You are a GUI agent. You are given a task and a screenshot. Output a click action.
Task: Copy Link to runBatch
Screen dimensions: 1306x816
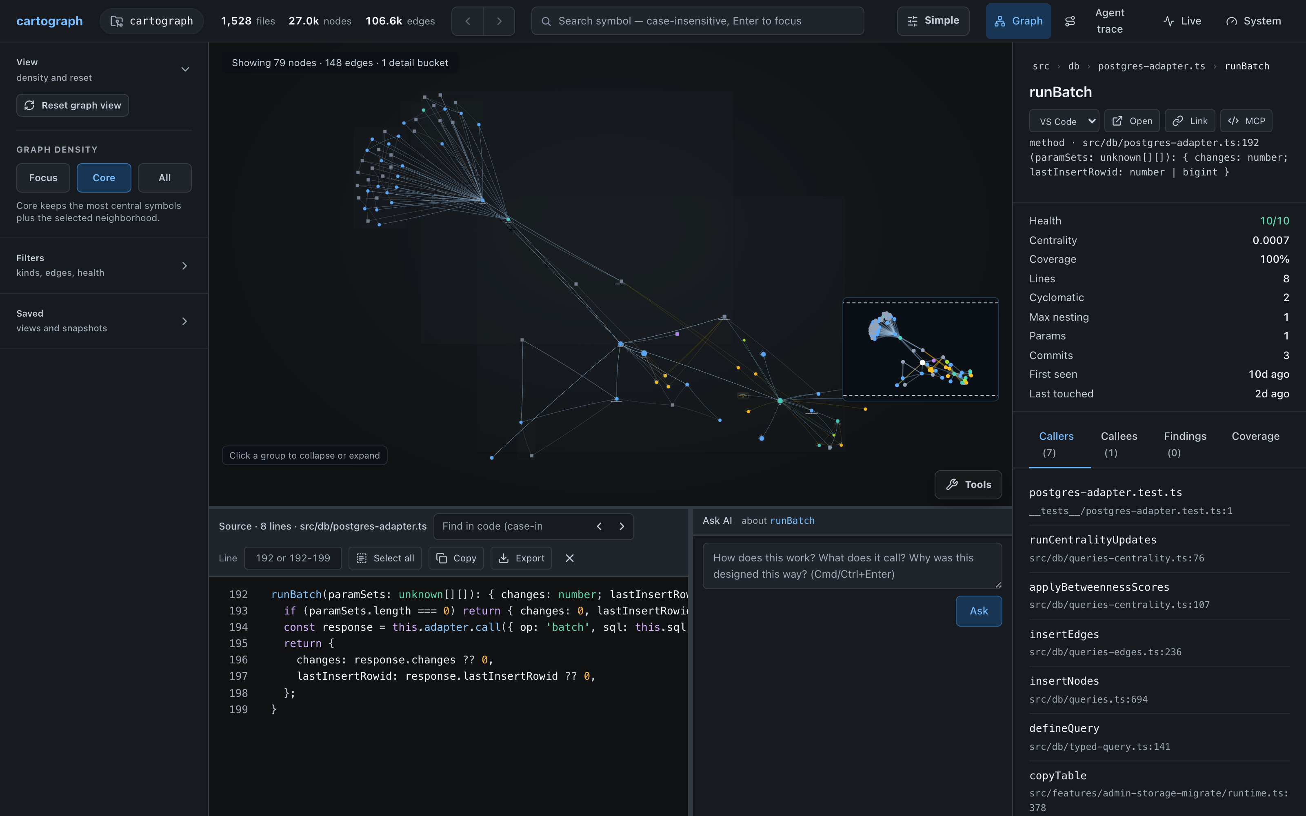1190,121
